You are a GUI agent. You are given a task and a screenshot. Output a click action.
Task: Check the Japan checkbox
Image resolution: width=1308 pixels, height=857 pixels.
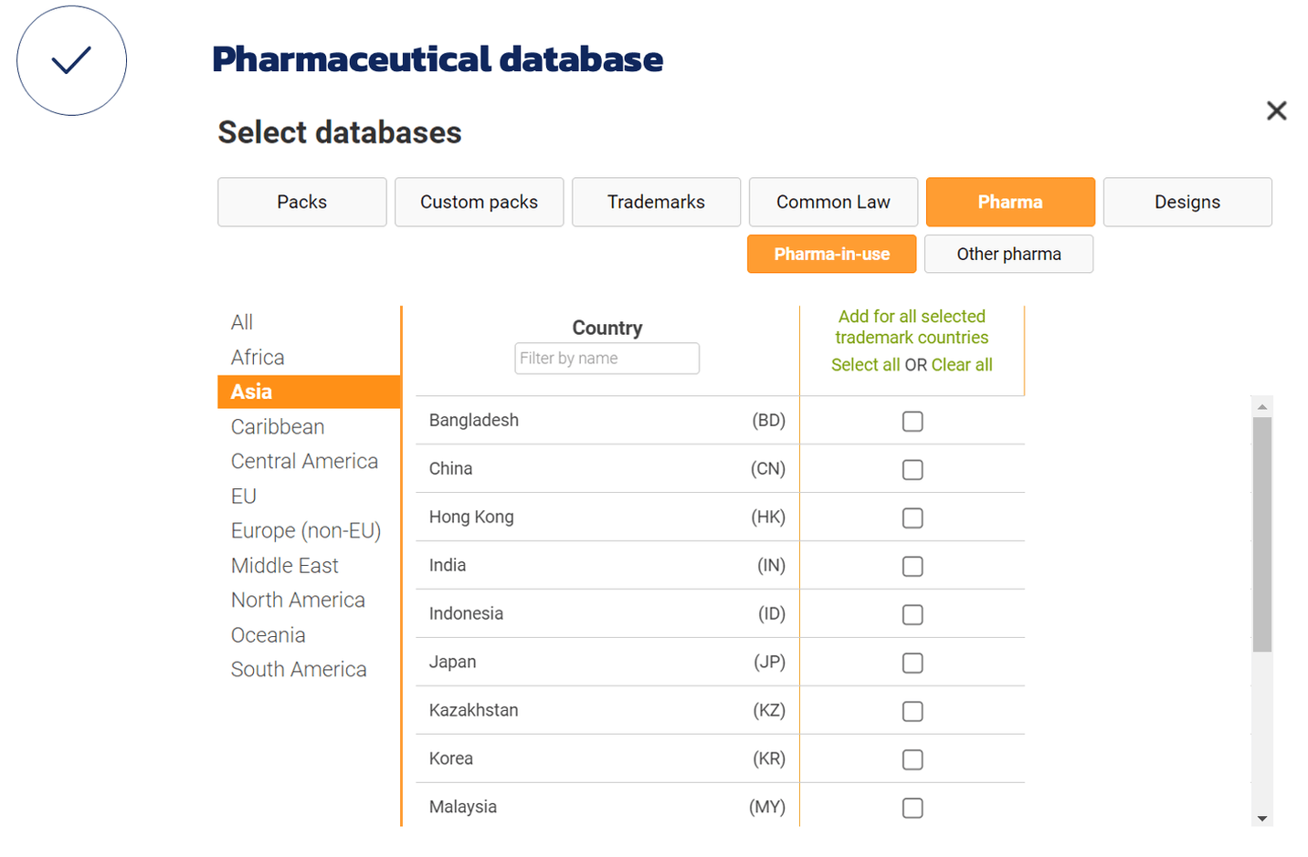pyautogui.click(x=912, y=663)
